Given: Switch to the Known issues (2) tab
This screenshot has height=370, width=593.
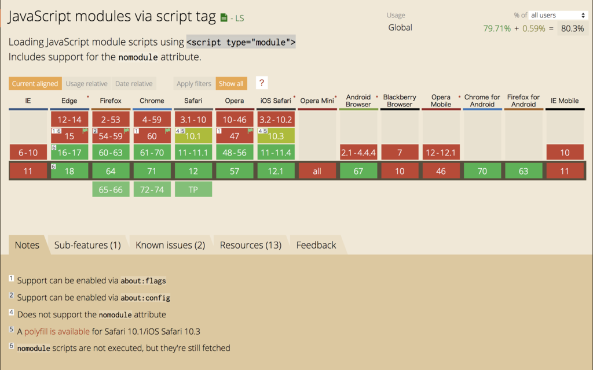Looking at the screenshot, I should point(170,245).
